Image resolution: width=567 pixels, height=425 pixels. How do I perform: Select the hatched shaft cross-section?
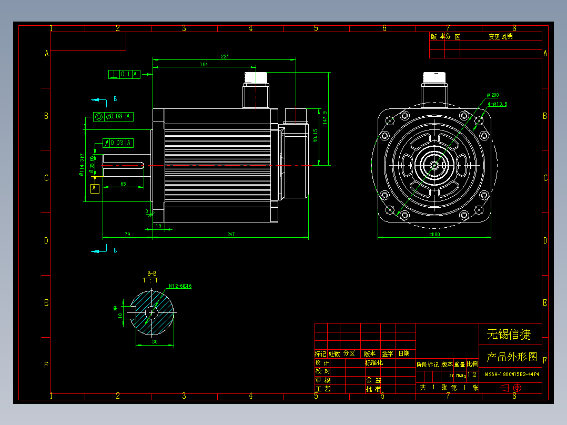(151, 312)
